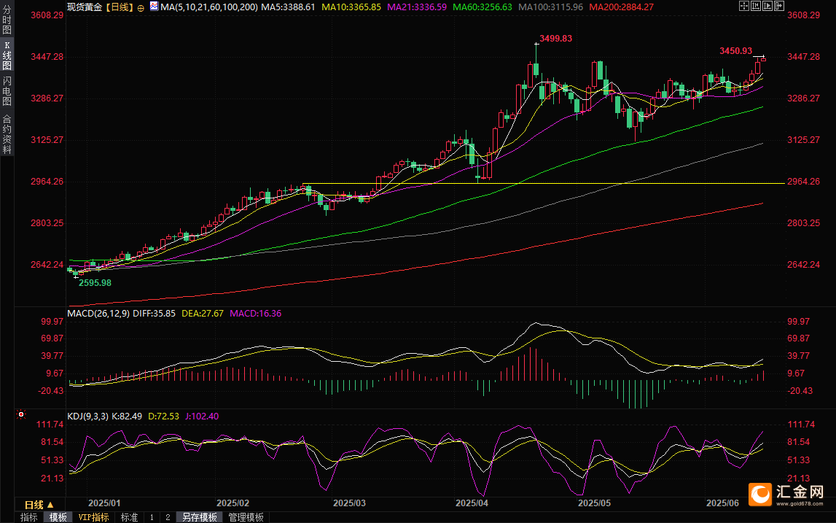This screenshot has height=523, width=836.
Task: Click the KDJ(9,3,3) indicator label
Action: coord(87,417)
